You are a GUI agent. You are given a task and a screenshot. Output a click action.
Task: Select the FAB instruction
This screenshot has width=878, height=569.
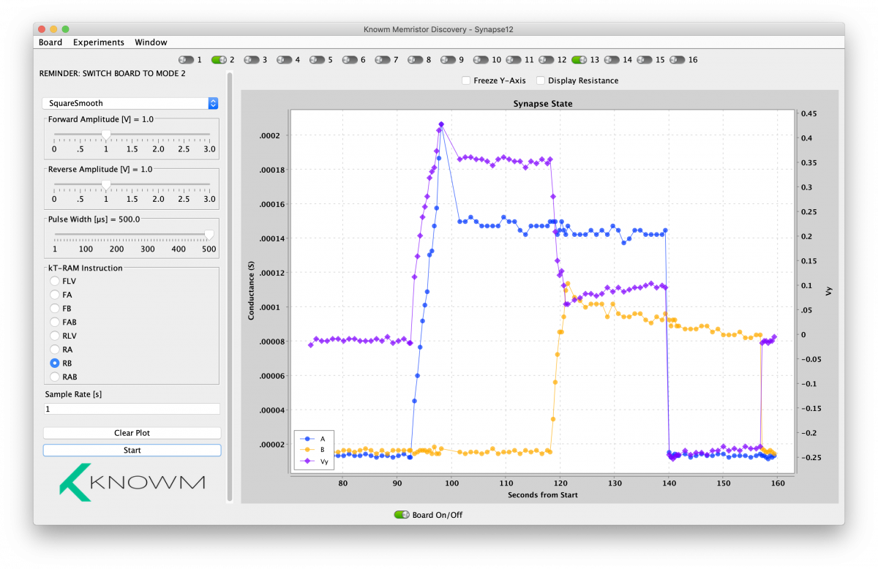(55, 322)
